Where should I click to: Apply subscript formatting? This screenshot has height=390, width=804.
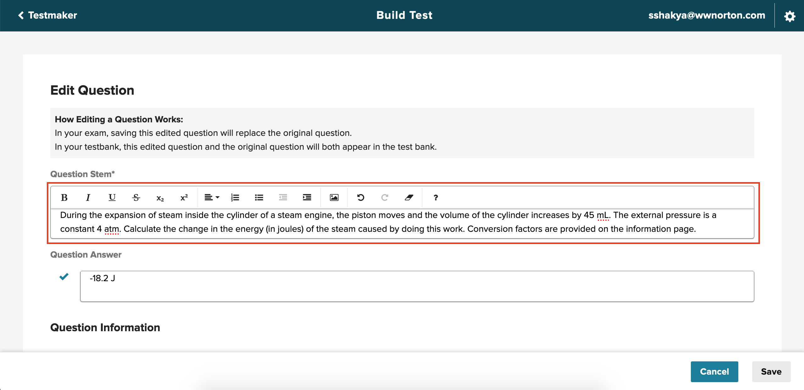160,198
